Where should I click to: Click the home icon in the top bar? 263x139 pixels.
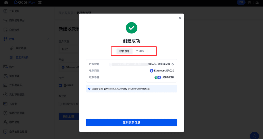click(6, 2)
